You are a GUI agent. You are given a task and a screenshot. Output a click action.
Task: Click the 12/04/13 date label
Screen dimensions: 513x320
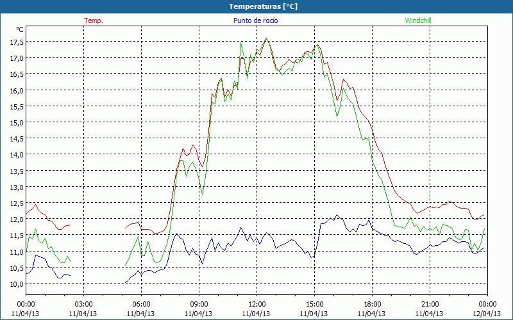[487, 314]
